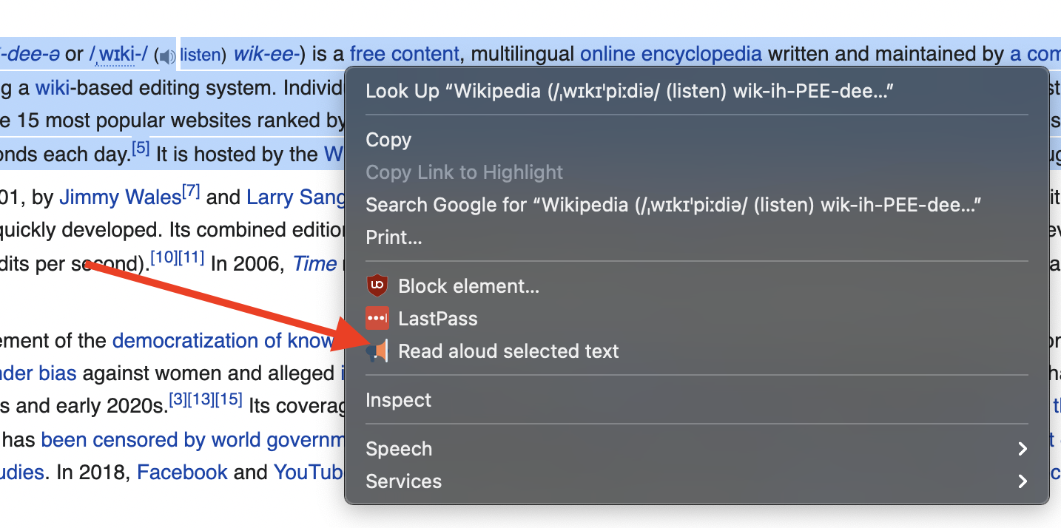Open the Services menu entry
The height and width of the screenshot is (528, 1061).
tap(697, 481)
